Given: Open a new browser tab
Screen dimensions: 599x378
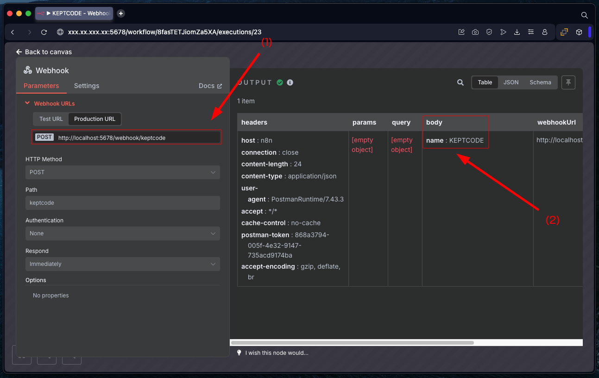Looking at the screenshot, I should tap(121, 13).
